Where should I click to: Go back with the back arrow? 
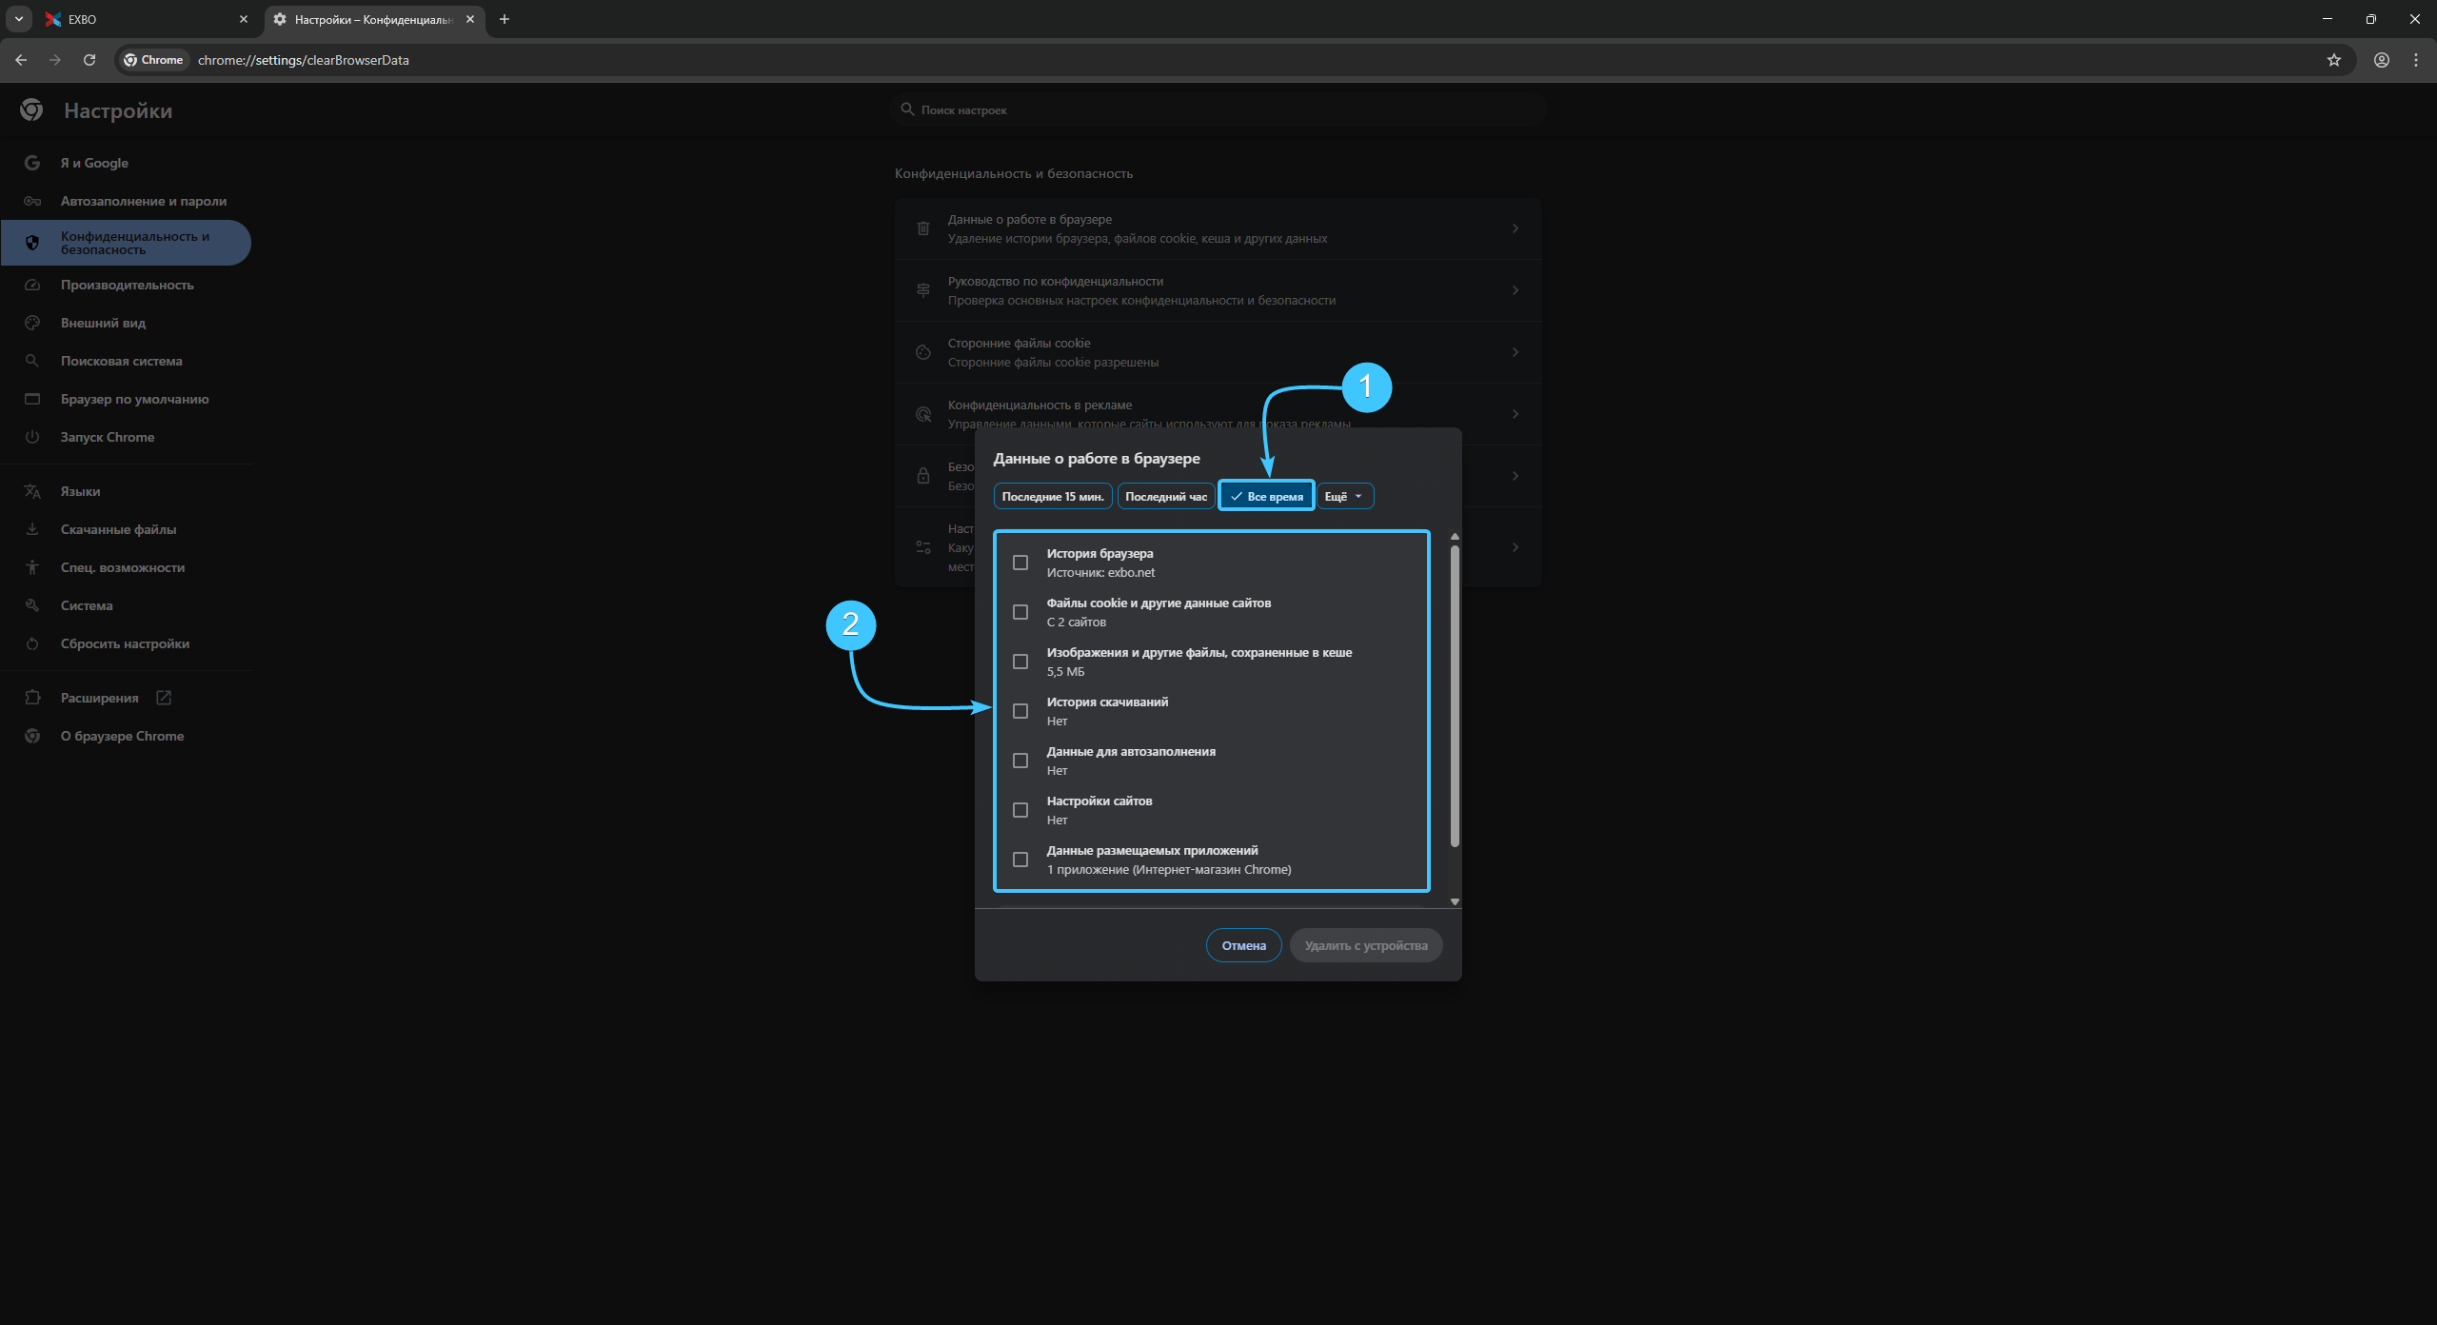21,60
